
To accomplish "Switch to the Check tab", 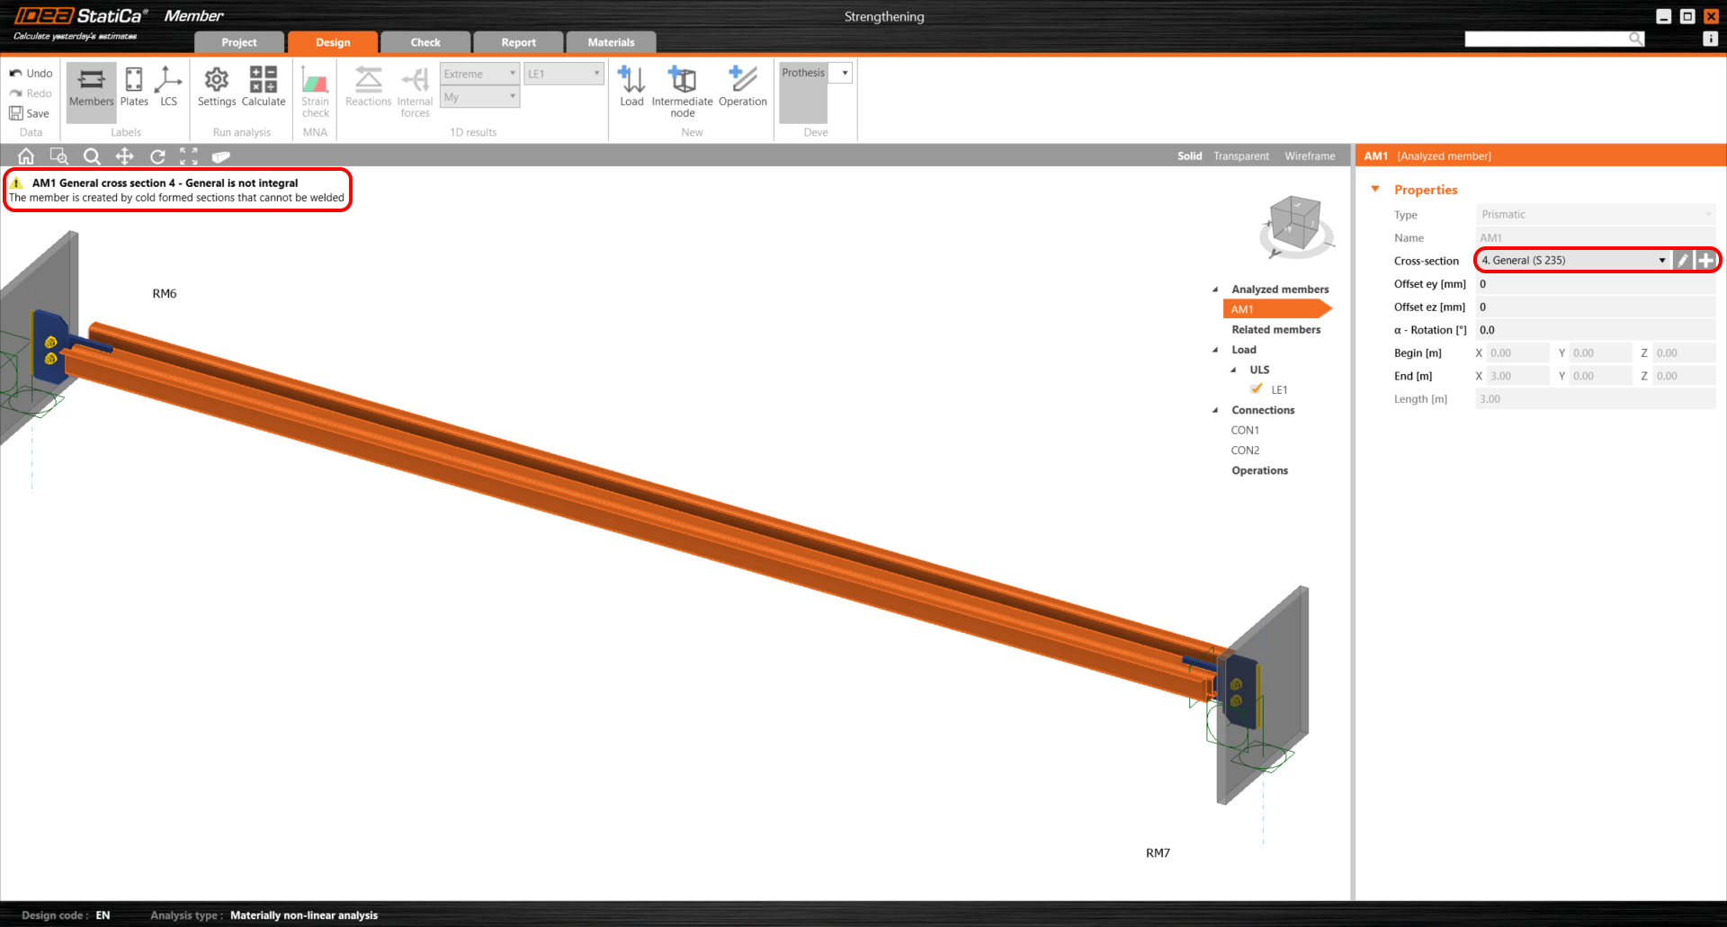I will point(425,42).
